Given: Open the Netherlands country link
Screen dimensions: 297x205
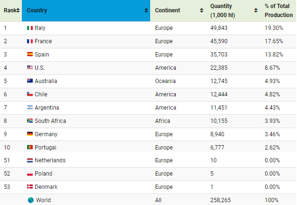Looking at the screenshot, I should (x=50, y=160).
